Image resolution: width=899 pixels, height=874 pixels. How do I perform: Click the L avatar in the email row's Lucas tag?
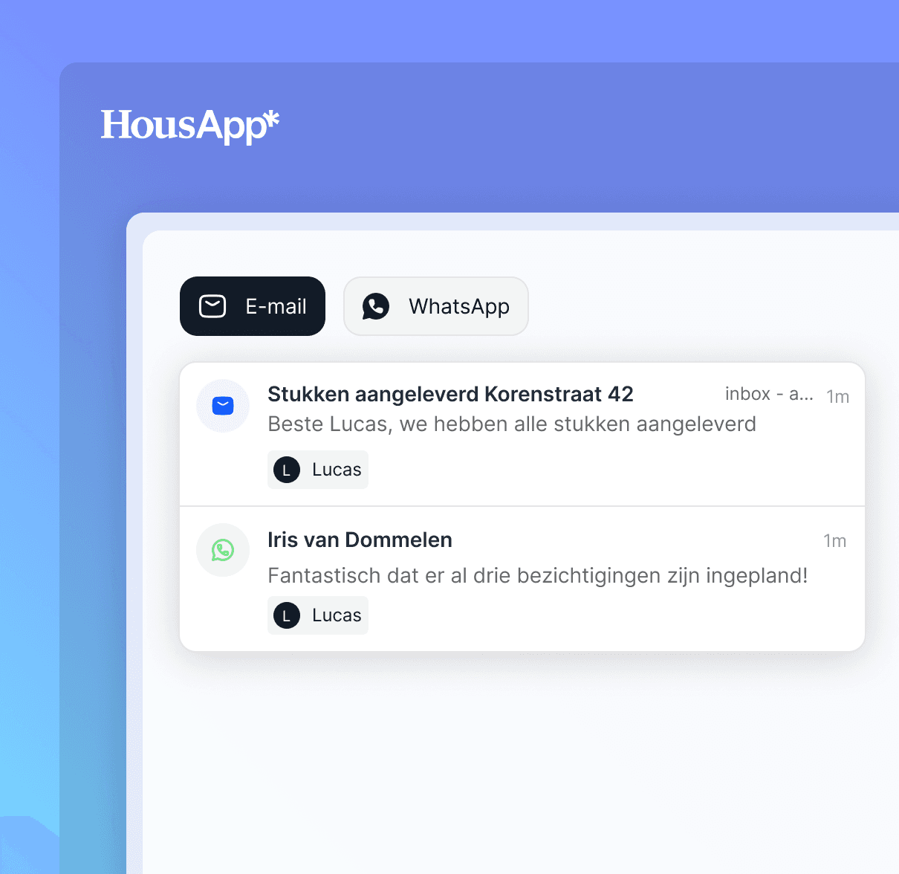pyautogui.click(x=287, y=470)
